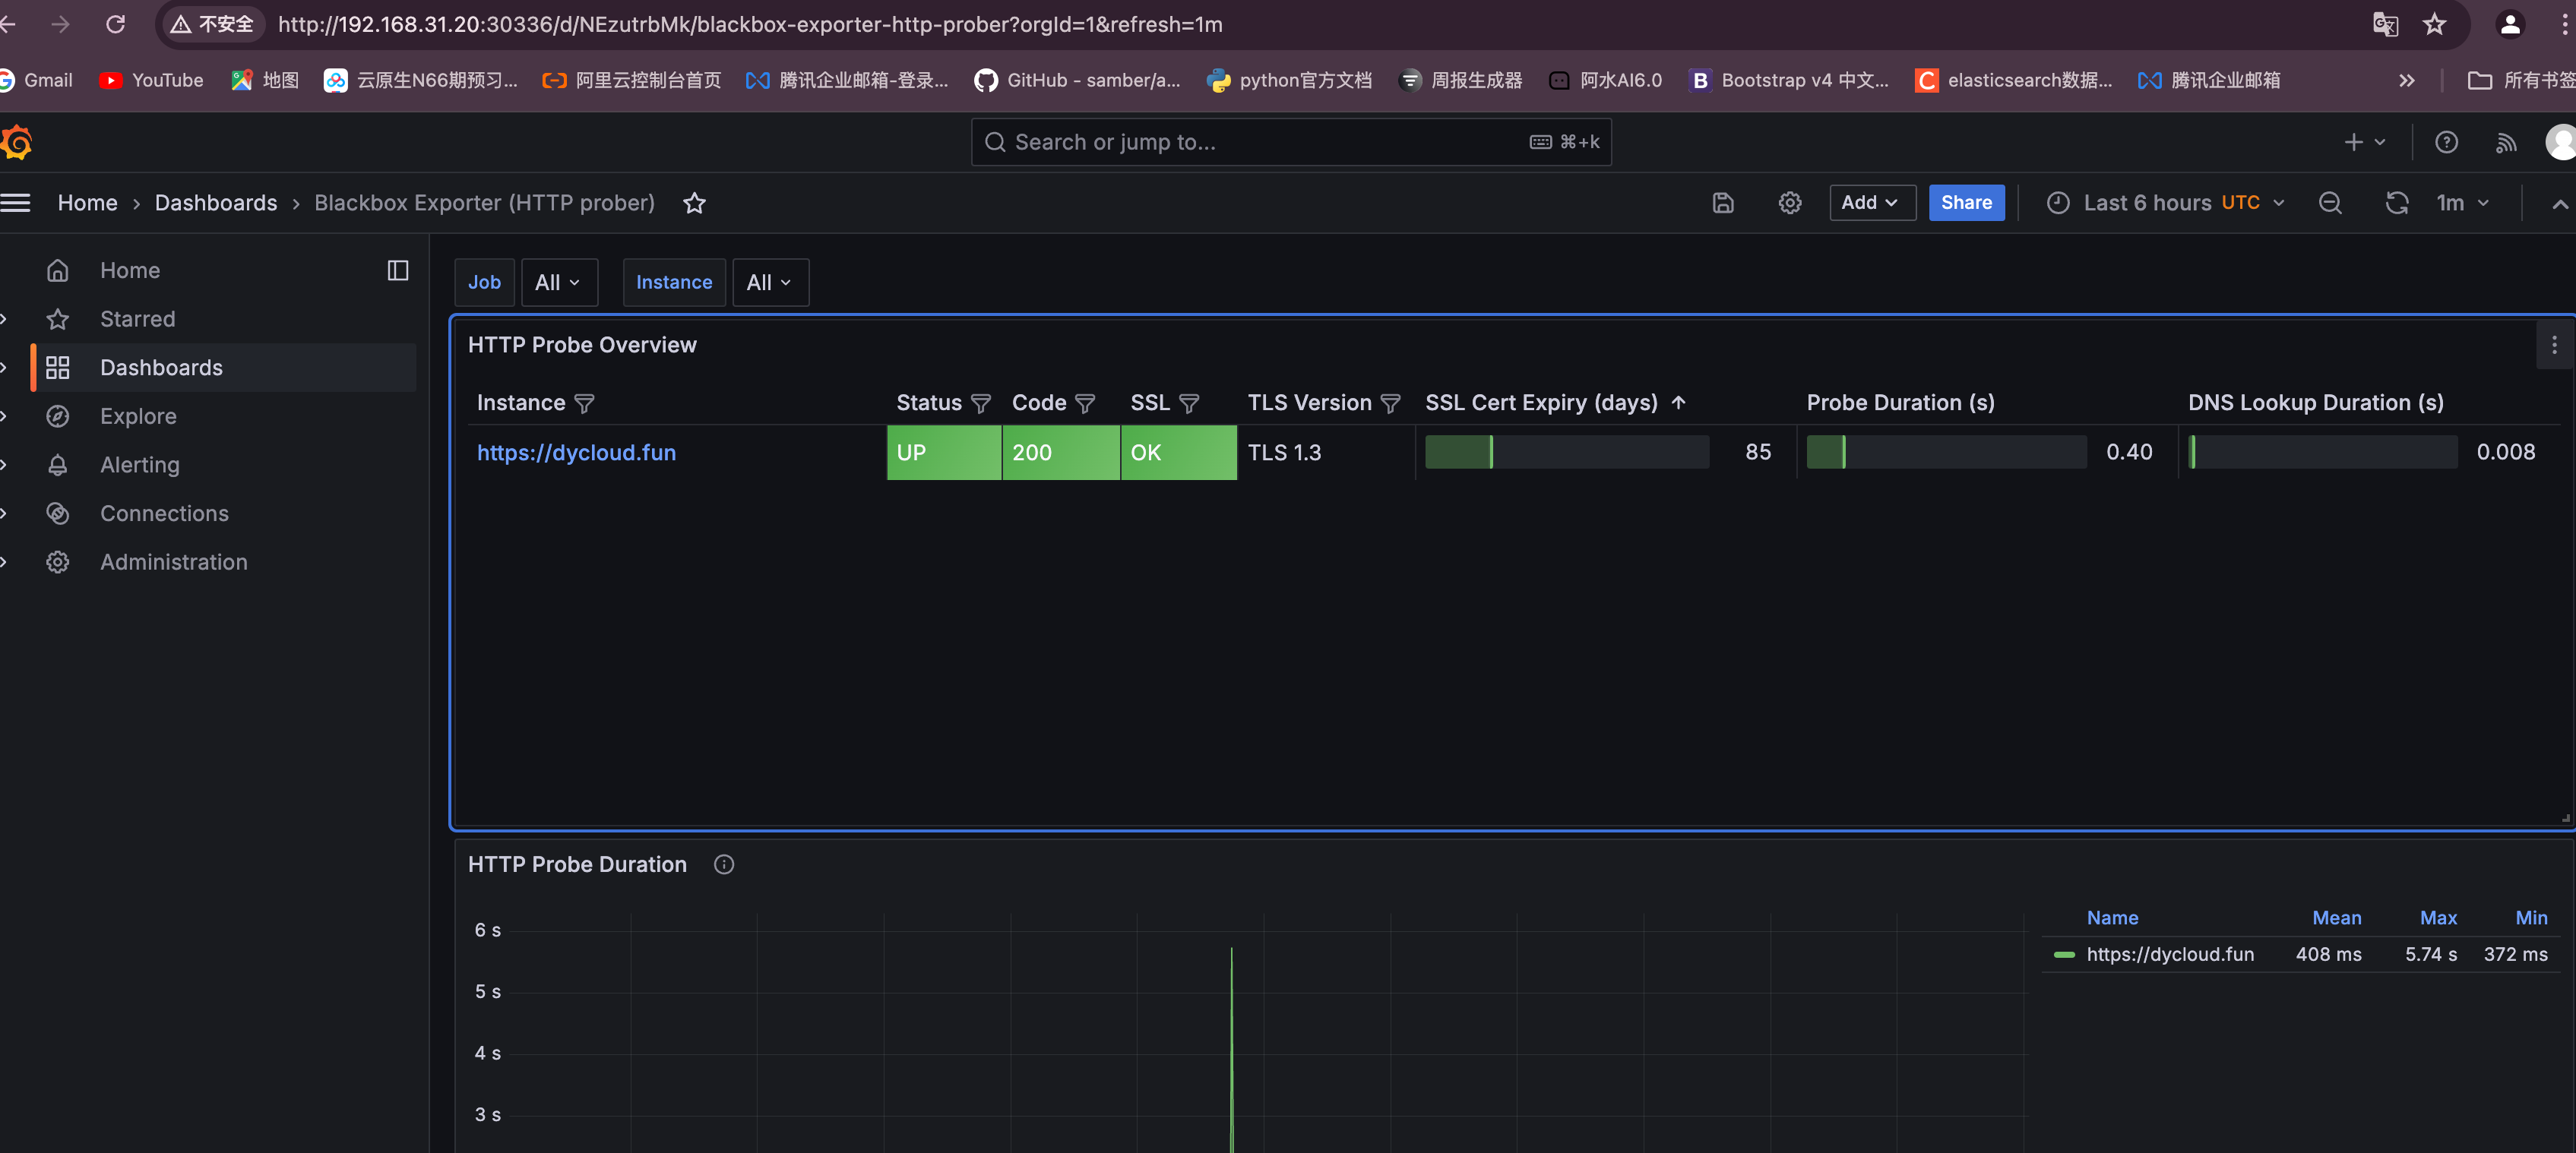
Task: Expand the Dashboards sidebar section
Action: pyautogui.click(x=4, y=368)
